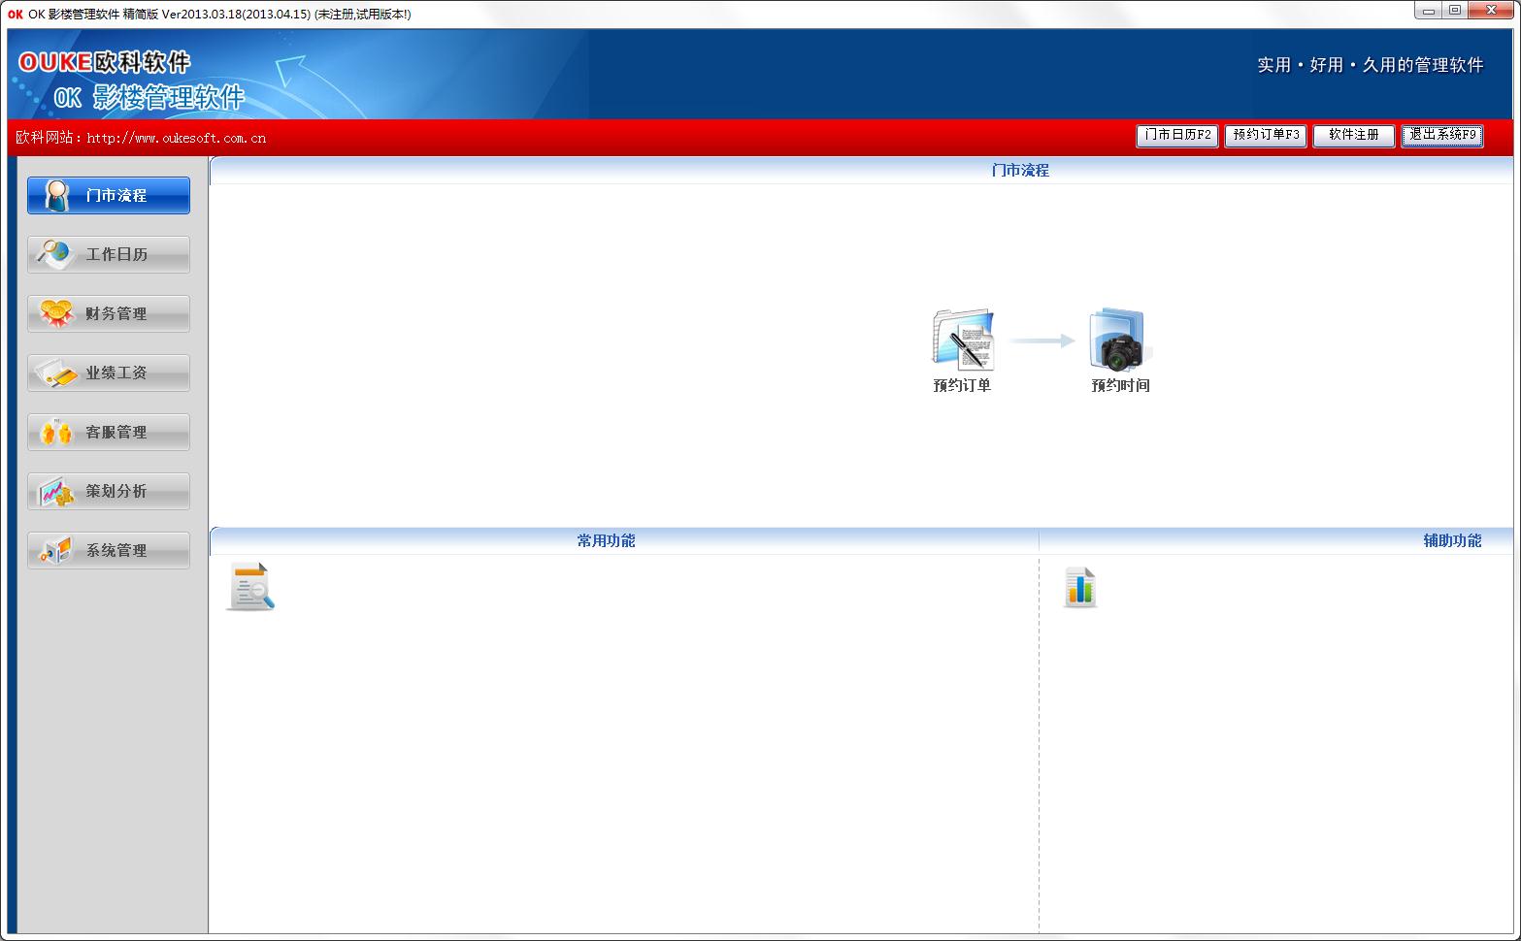Select 门市流程 in the sidebar
The image size is (1521, 941).
tap(109, 195)
